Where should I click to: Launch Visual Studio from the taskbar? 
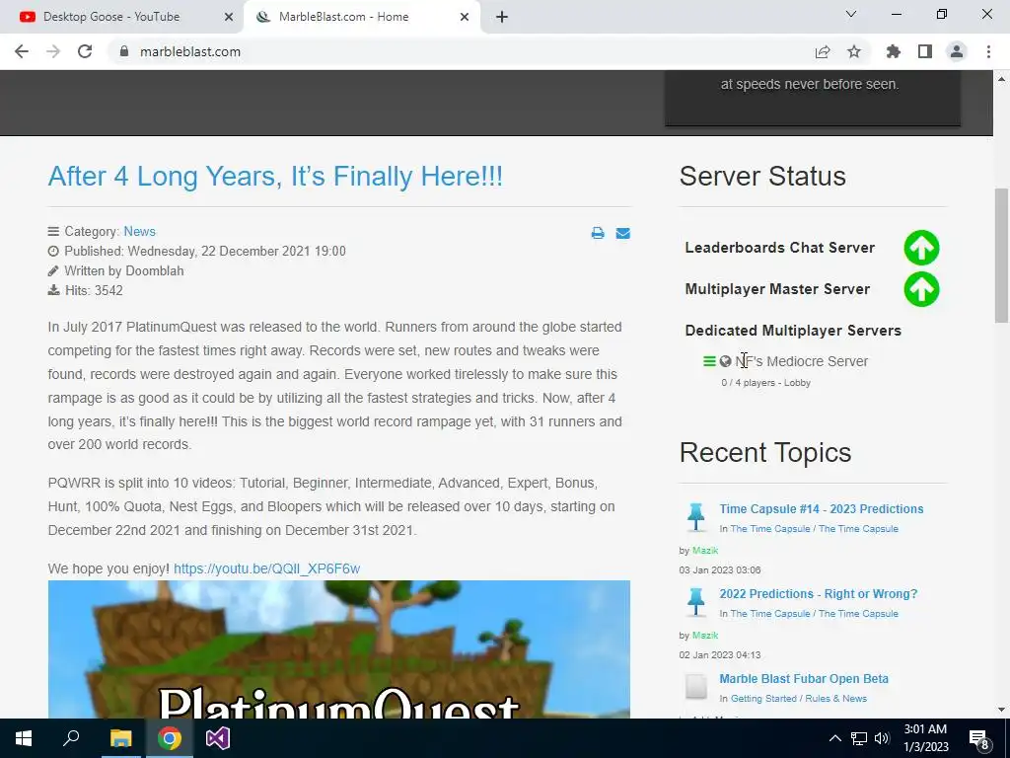pos(218,738)
